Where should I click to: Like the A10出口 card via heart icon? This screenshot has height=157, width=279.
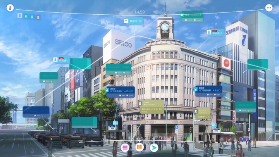pos(129,96)
